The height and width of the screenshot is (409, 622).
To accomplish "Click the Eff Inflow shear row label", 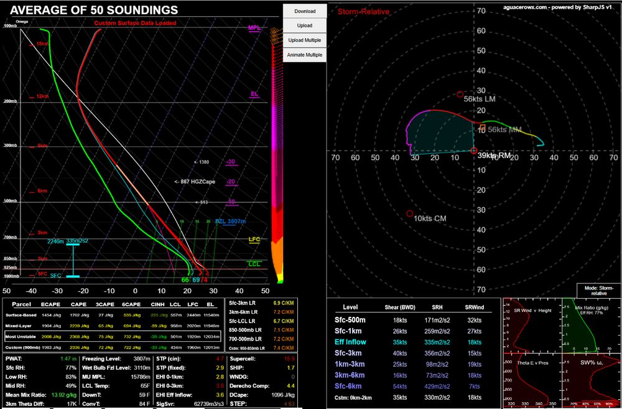I will point(350,342).
